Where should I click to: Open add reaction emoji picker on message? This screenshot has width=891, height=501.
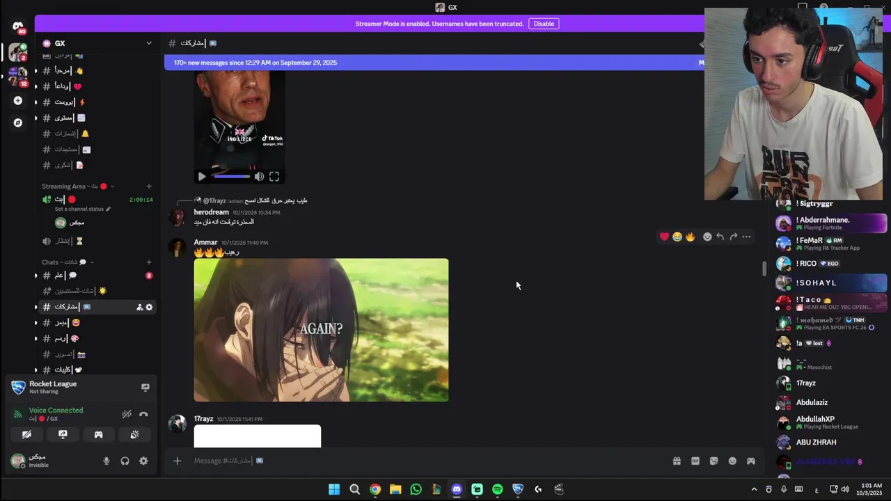(707, 237)
